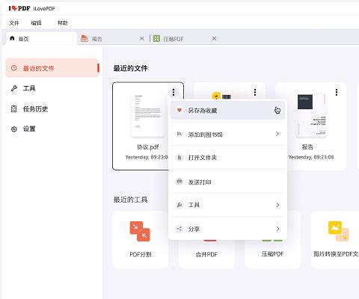
Task: Click the iLovePDF logo in title bar
Action: pos(19,8)
